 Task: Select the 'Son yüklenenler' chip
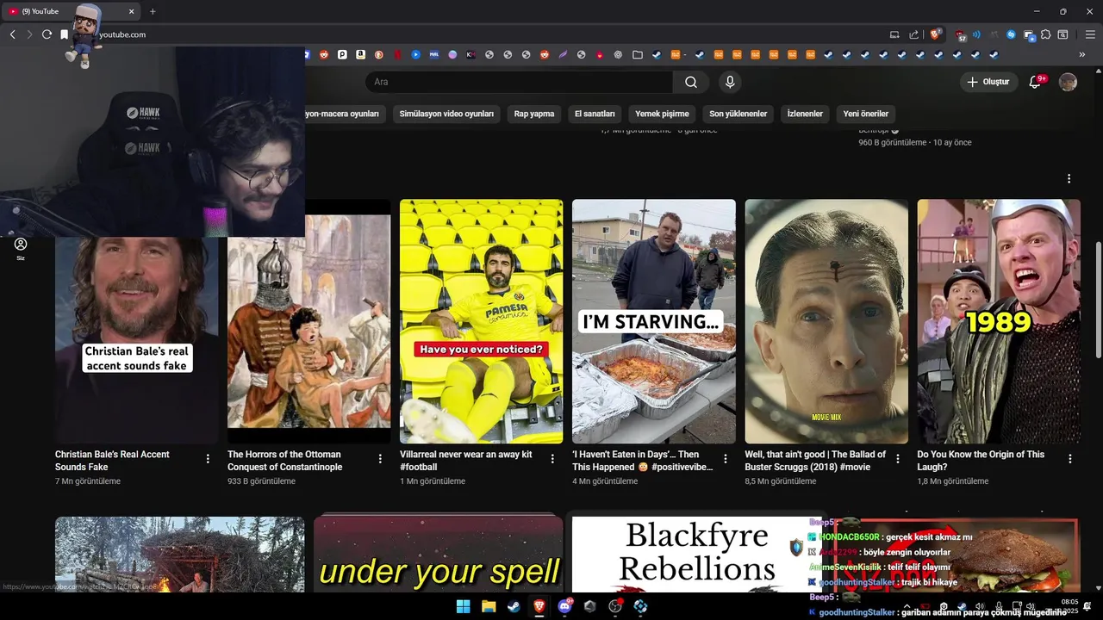[x=738, y=114]
